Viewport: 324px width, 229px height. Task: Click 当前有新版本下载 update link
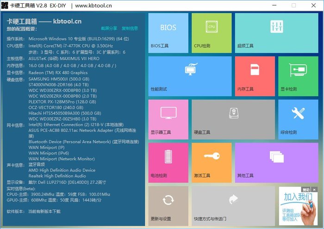tap(44, 211)
